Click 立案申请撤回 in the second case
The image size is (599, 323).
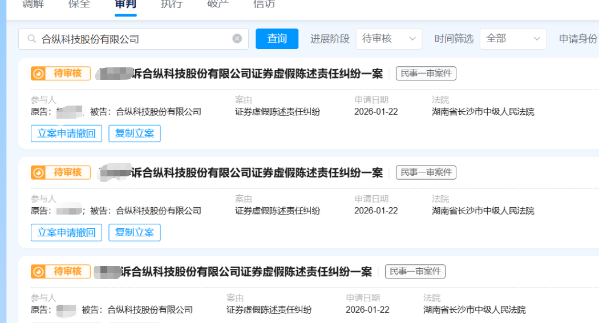pos(67,232)
